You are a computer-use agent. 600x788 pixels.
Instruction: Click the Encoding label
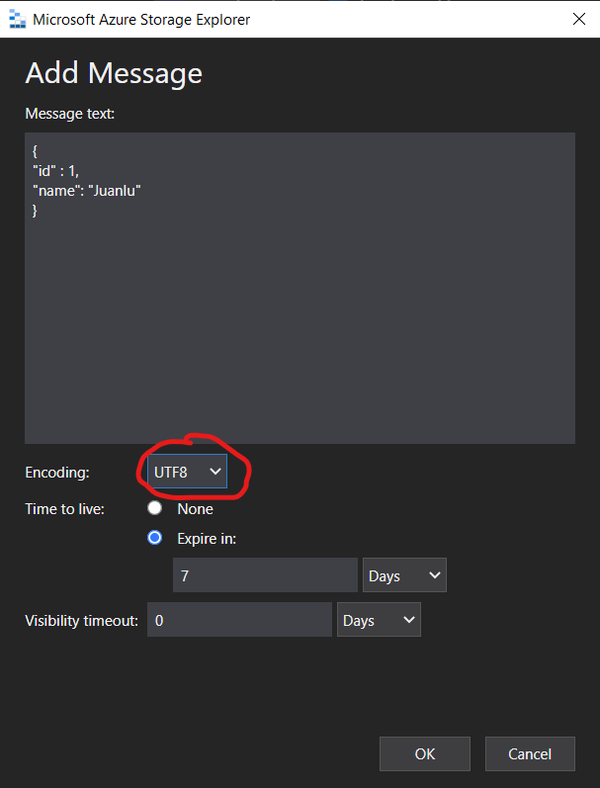(x=57, y=473)
